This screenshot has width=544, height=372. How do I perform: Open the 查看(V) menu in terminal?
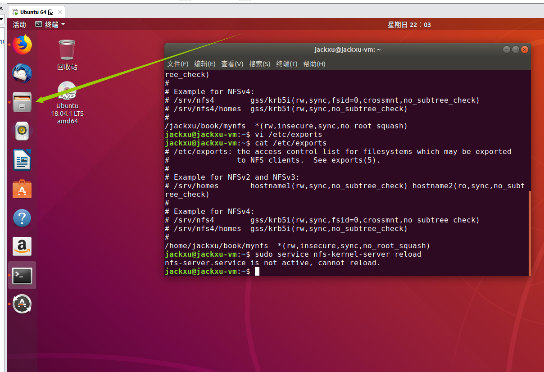pos(232,64)
